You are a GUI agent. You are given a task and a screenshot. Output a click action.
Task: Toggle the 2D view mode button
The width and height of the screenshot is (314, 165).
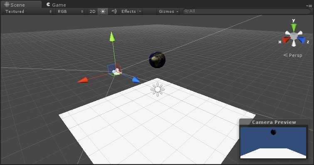tap(92, 11)
